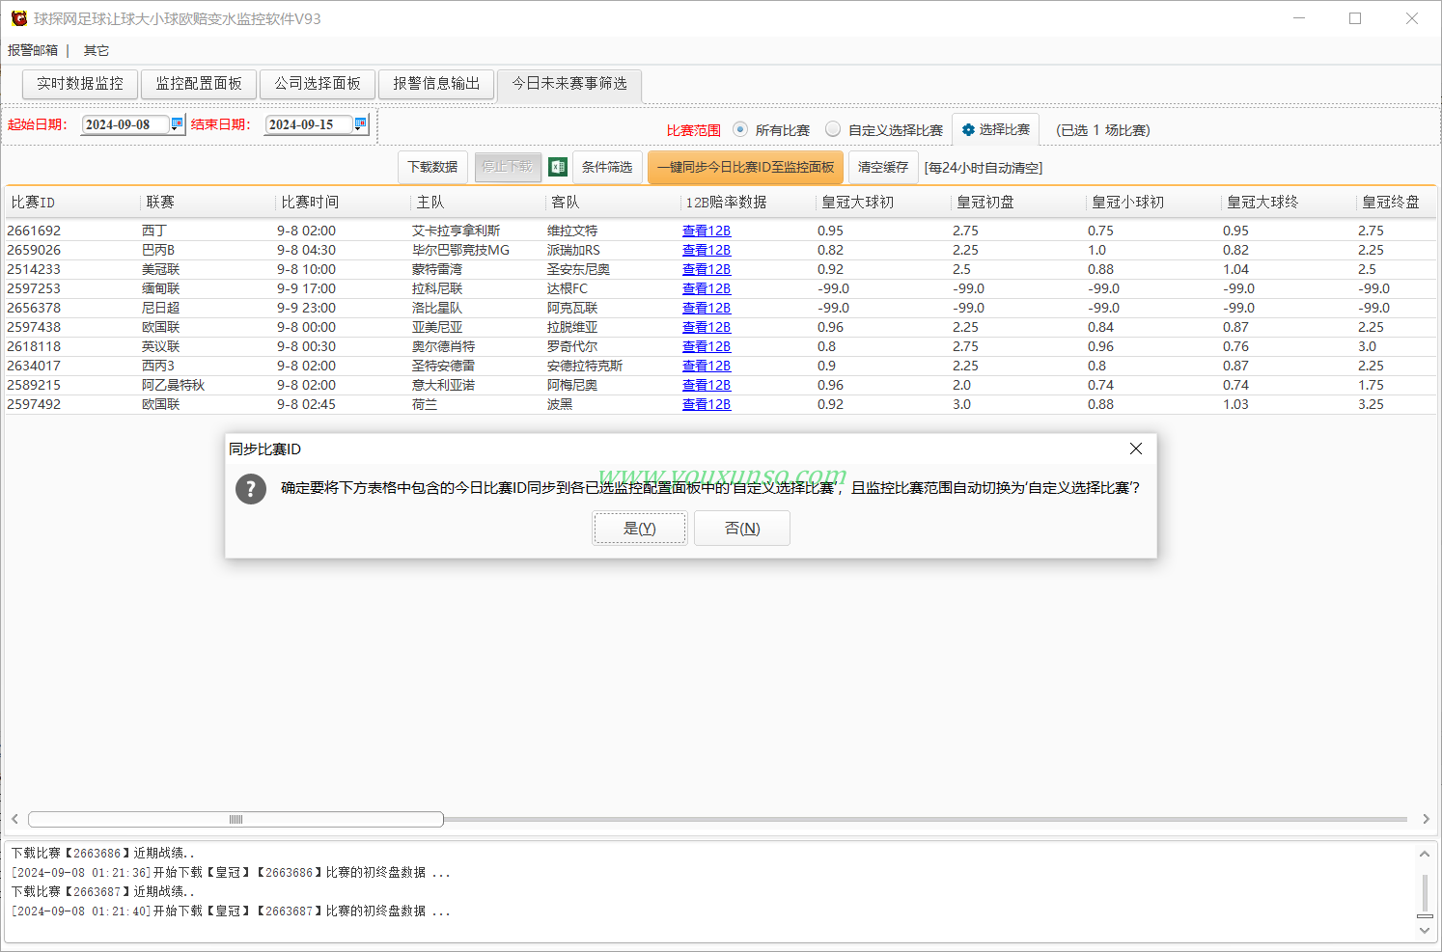Open 查看12B link for match 2597492
This screenshot has height=952, width=1442.
707,404
